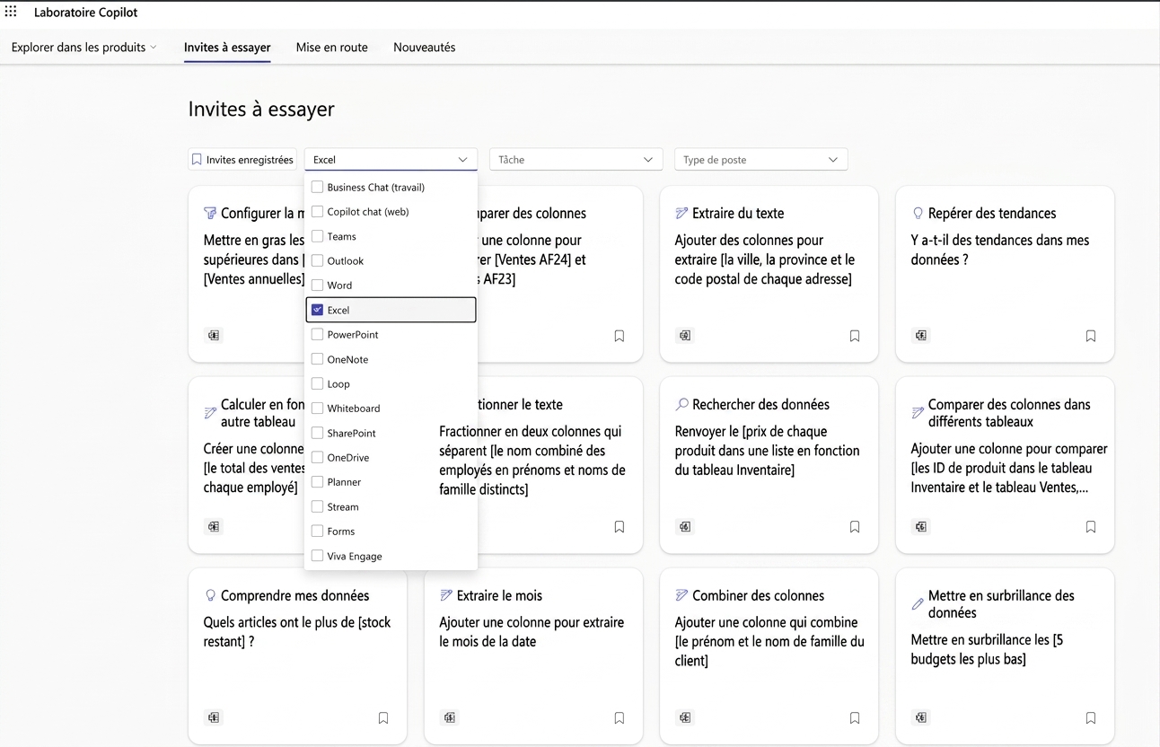Show saved prompts with "Invites enregistrées"
This screenshot has width=1160, height=747.
242,160
